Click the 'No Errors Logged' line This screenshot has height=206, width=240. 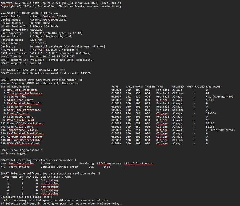pyautogui.click(x=14, y=153)
